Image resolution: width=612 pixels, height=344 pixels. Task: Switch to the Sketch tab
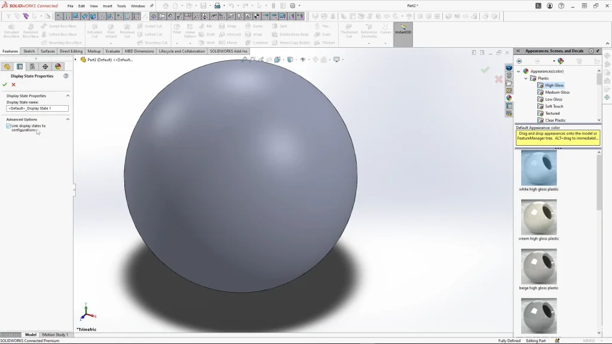[x=29, y=51]
